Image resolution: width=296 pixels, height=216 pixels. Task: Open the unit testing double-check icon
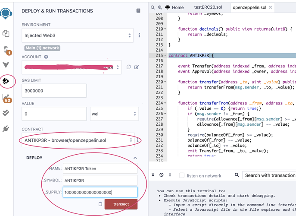6,113
